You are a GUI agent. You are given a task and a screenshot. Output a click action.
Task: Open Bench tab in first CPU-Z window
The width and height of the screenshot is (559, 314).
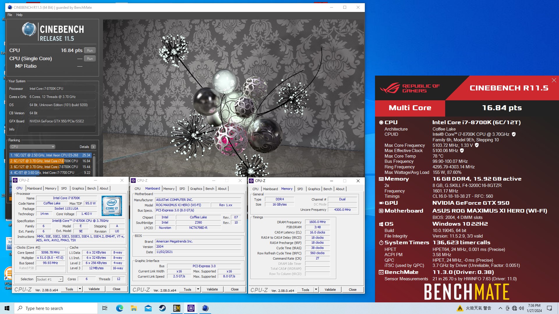tap(92, 188)
